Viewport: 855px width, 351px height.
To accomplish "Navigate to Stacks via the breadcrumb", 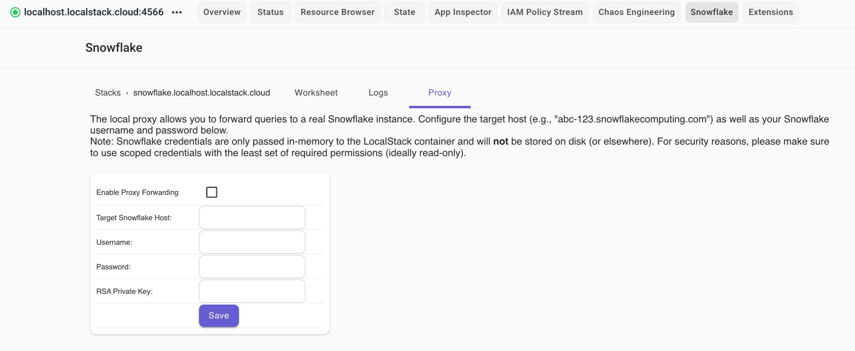I will pos(108,92).
